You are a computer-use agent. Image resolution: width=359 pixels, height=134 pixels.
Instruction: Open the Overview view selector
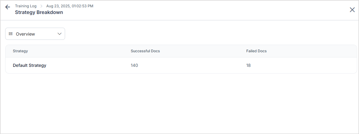(x=35, y=34)
